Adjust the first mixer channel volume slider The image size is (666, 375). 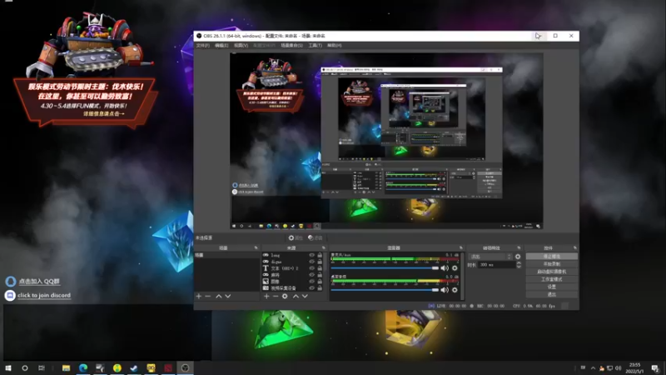point(385,268)
